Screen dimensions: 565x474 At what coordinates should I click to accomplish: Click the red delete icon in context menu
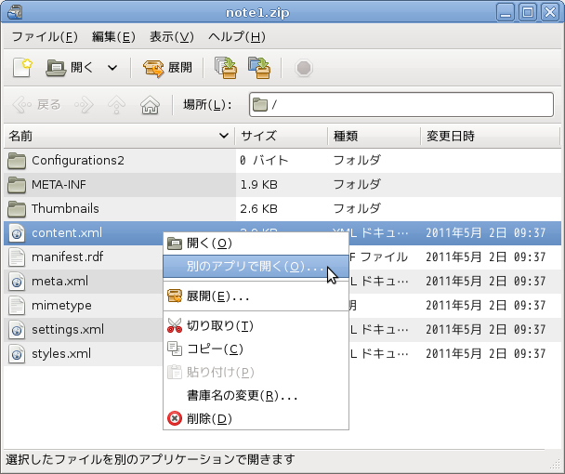coord(175,418)
